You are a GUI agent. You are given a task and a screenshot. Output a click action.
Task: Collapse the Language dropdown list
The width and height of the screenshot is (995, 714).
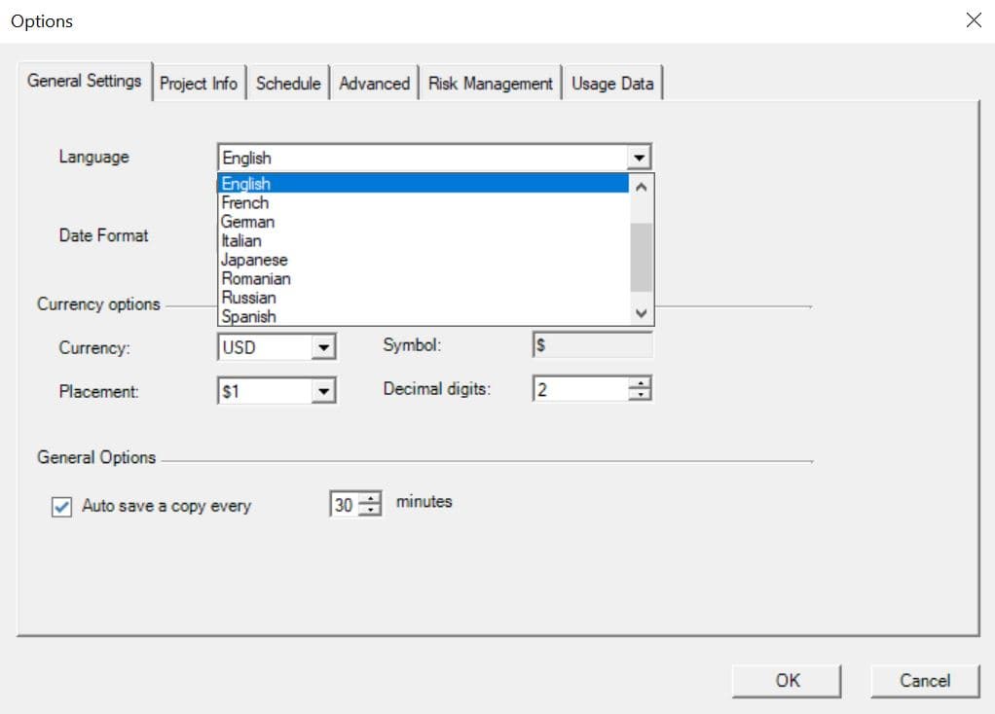click(641, 156)
